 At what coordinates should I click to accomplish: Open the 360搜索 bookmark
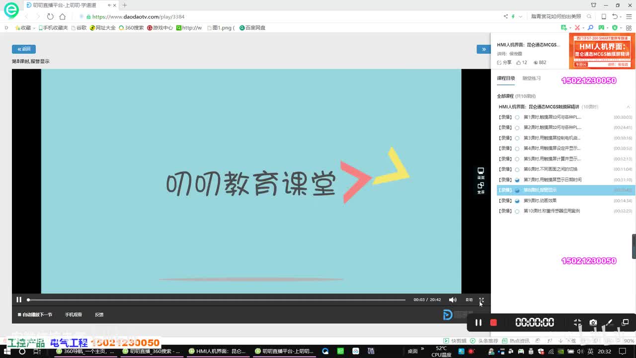coord(131,28)
